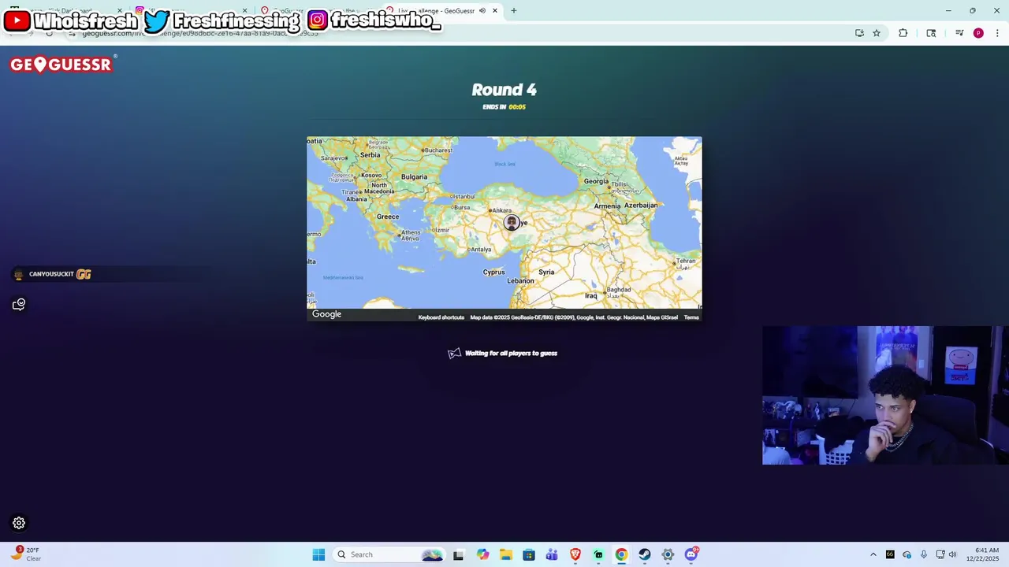Open the Chrome profile avatar P
Viewport: 1009px width, 567px height.
[978, 33]
